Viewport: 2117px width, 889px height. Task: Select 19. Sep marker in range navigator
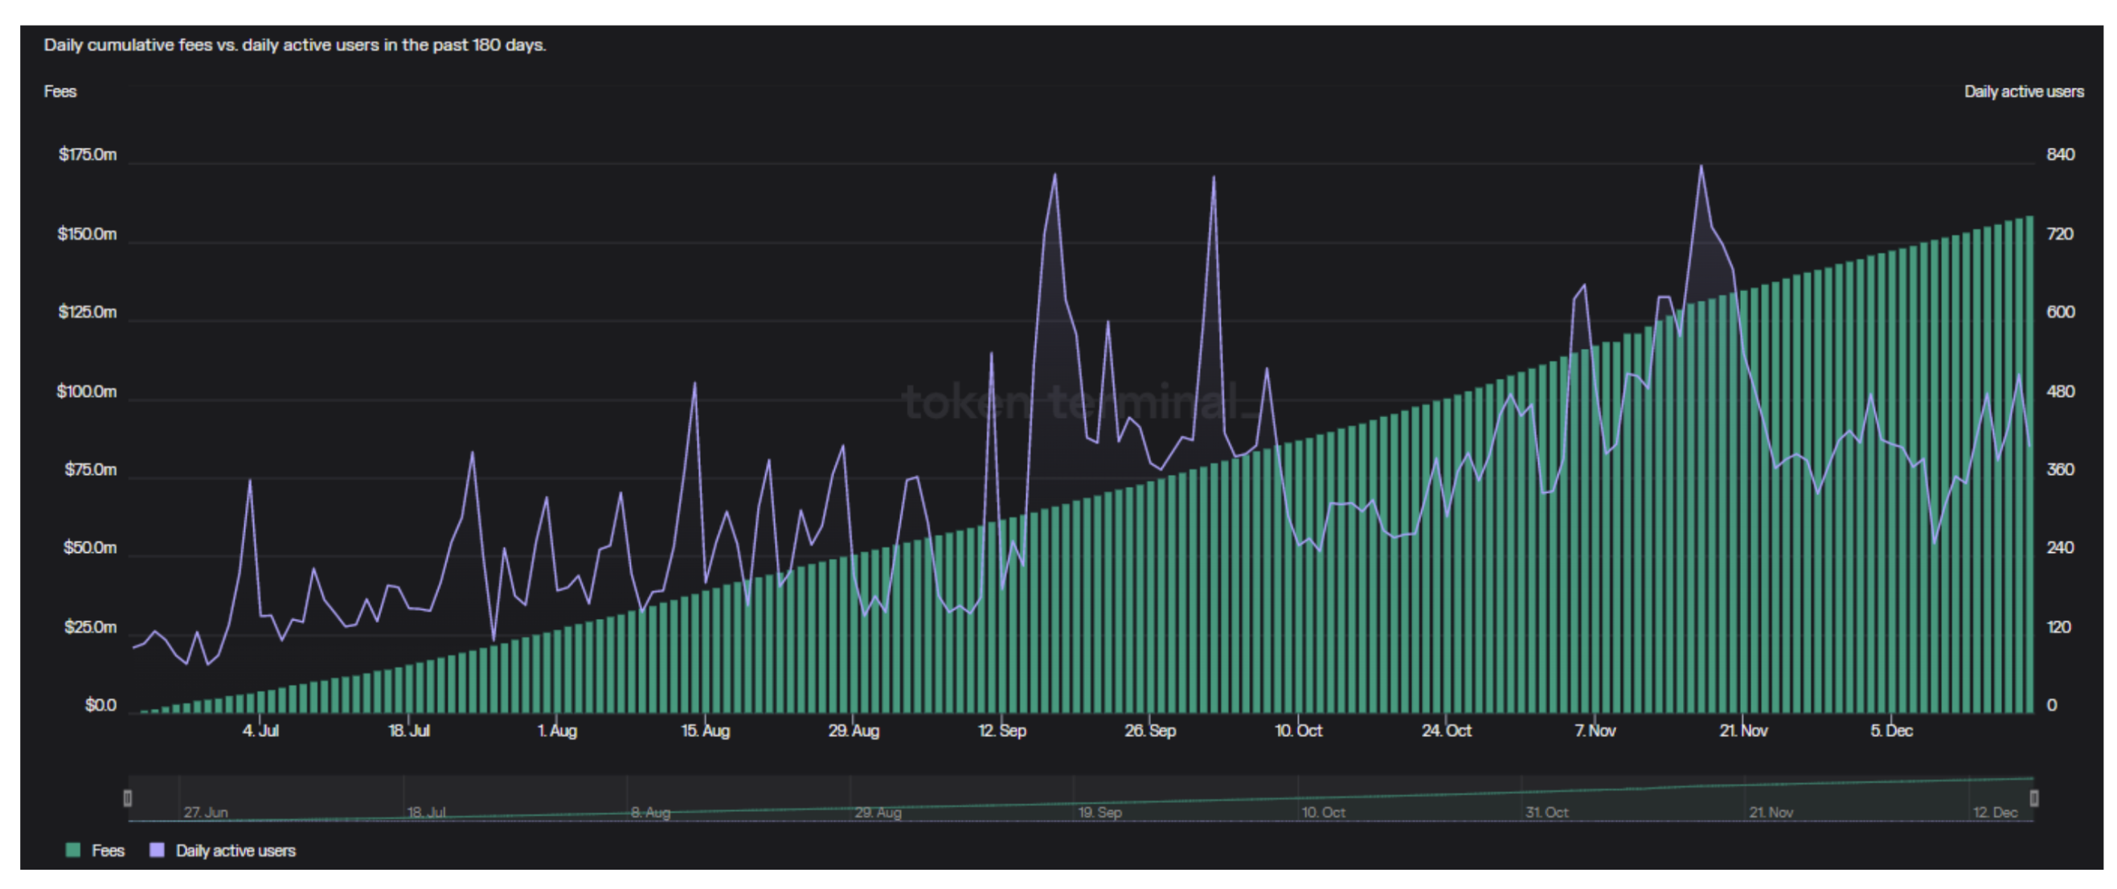click(1099, 813)
